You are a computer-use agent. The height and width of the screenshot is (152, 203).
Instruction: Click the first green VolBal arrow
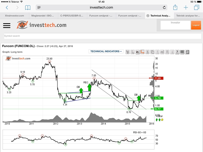[x=157, y=120]
